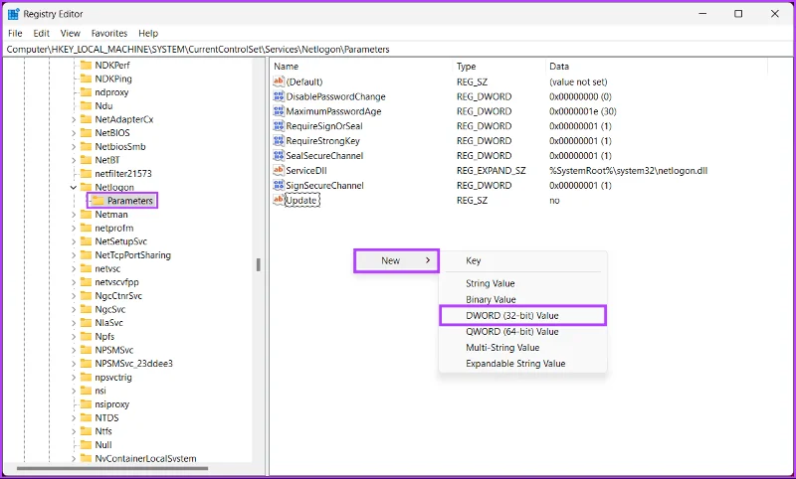The image size is (796, 479).
Task: Expand the NetBT tree node
Action: coord(73,160)
